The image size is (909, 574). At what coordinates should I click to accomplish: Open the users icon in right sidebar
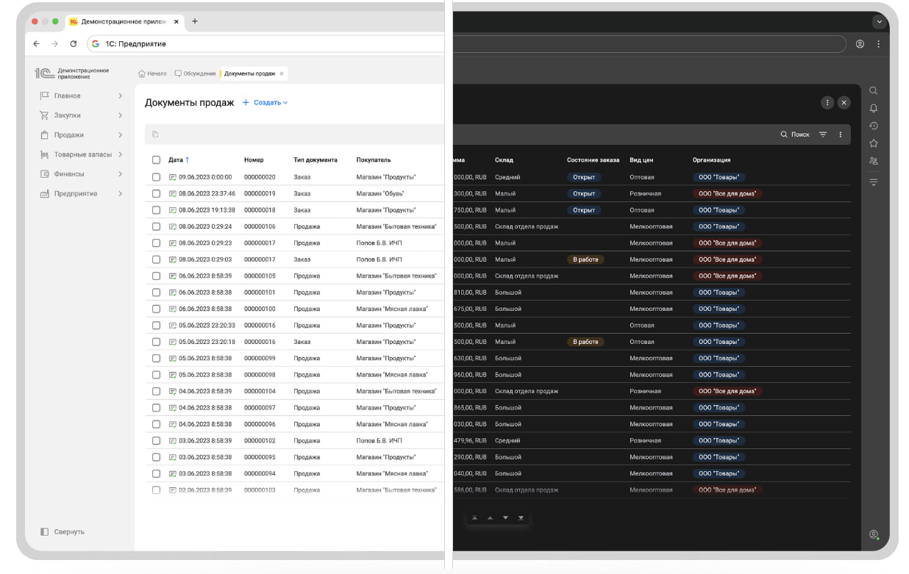point(873,161)
